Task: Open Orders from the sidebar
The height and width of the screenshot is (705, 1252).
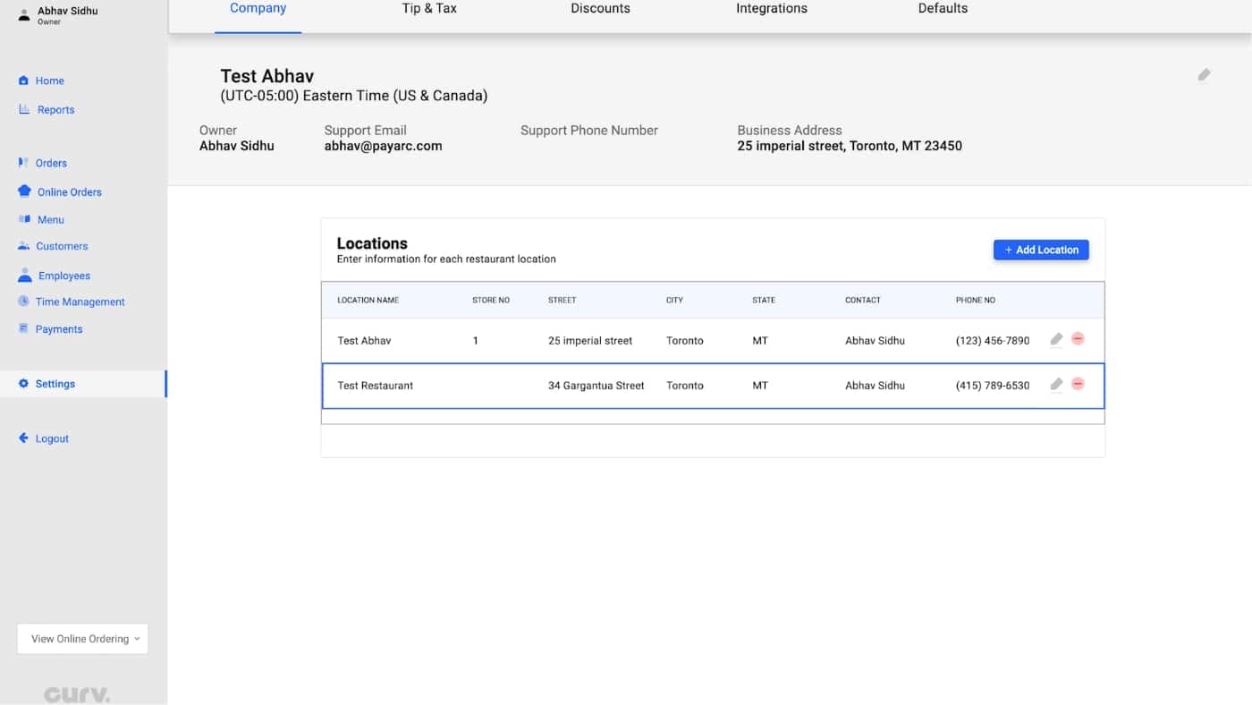Action: (51, 163)
